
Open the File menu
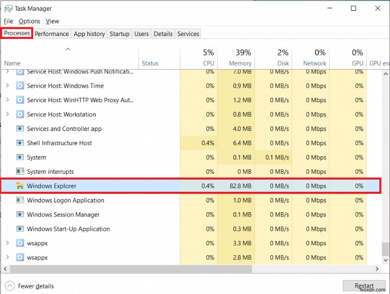(x=8, y=21)
